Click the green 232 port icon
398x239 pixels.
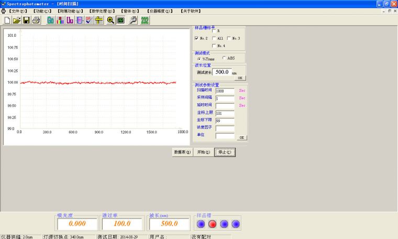tap(146, 20)
